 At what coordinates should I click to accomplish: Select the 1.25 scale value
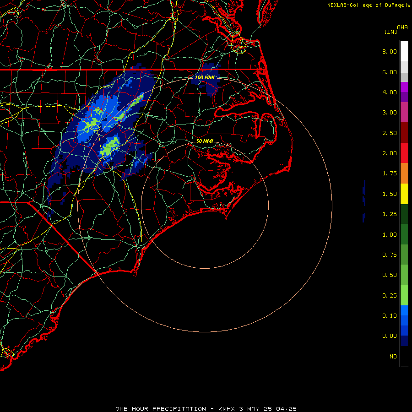(390, 214)
